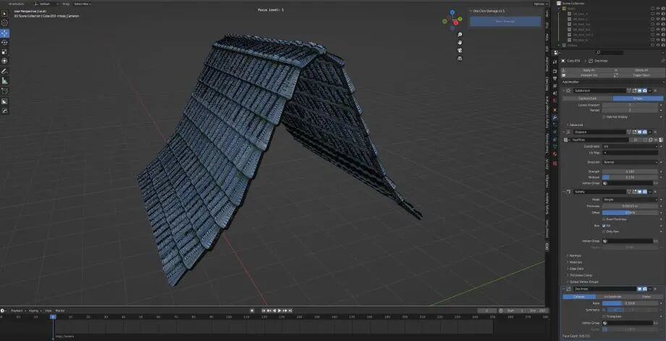Click the zoom magnifier viewport icon

(x=460, y=35)
